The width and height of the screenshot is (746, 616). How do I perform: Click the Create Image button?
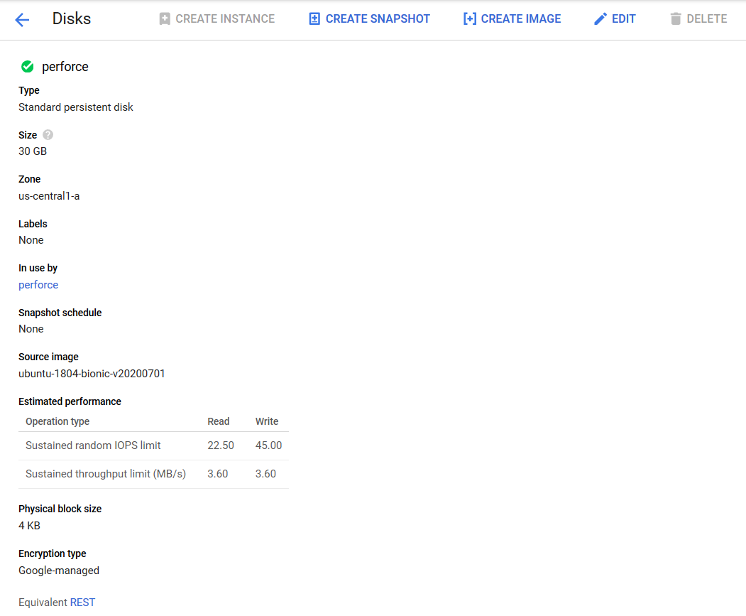click(512, 19)
